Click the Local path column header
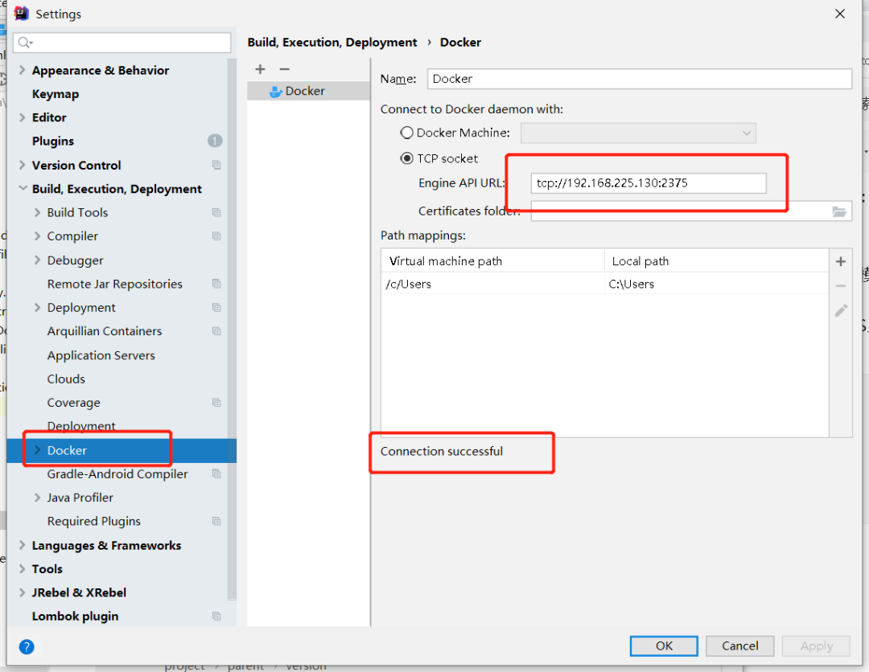The image size is (869, 672). pos(717,260)
